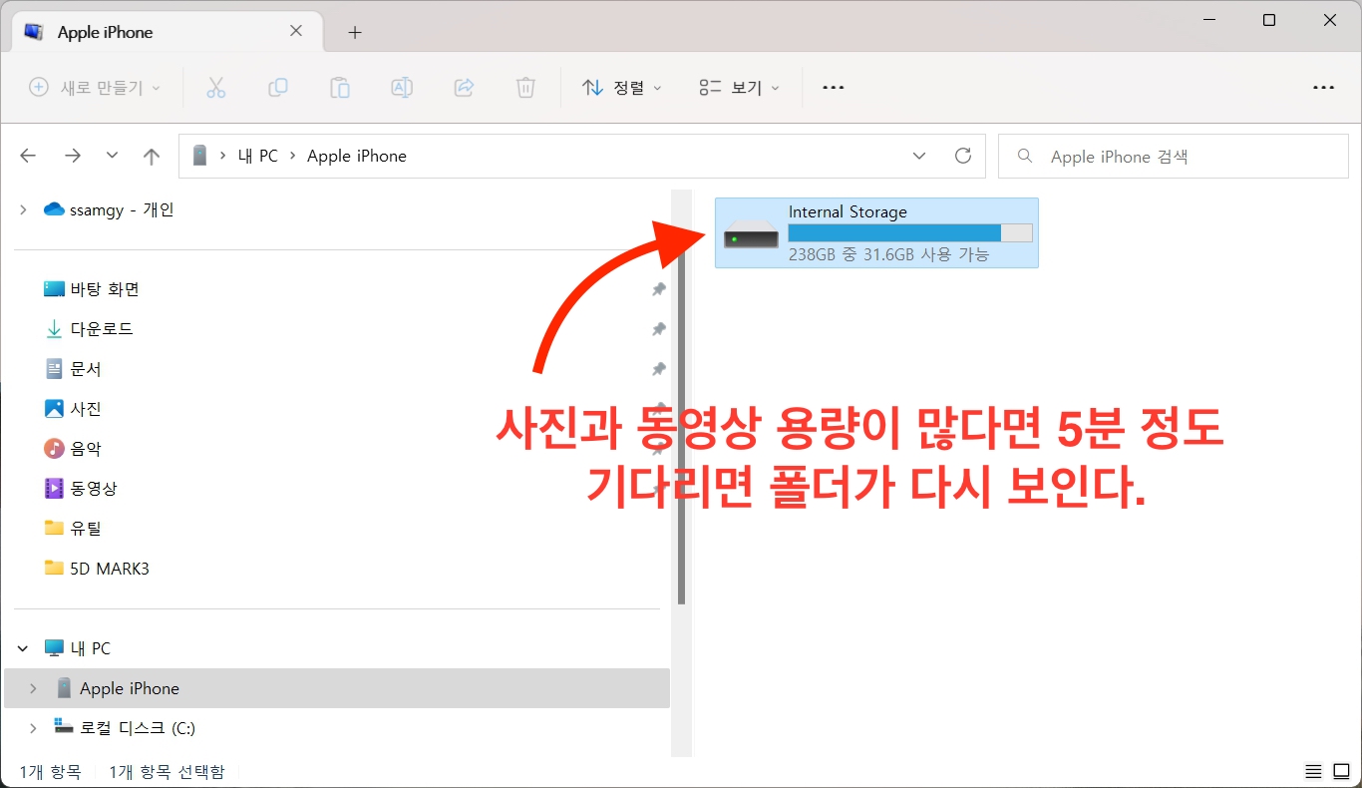Open 바탕 화면 in quick access
Screen dimensions: 1362x788
click(92, 289)
